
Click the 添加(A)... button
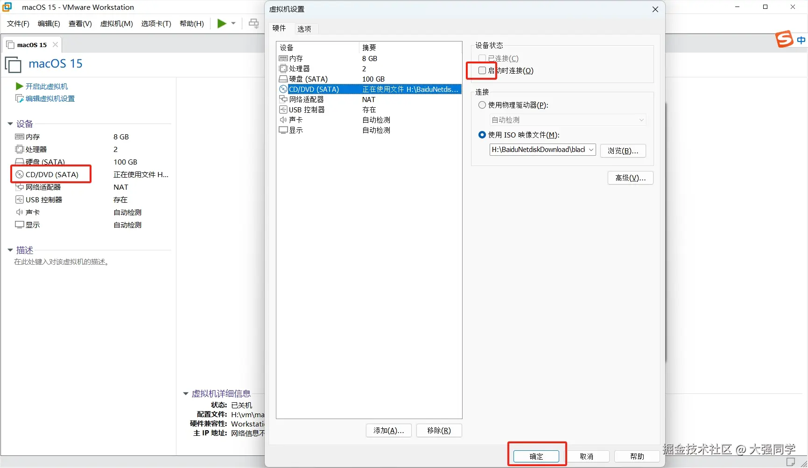click(x=389, y=430)
